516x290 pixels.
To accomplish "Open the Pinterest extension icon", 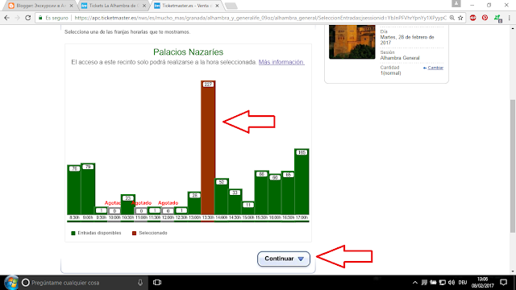I will coord(485,18).
